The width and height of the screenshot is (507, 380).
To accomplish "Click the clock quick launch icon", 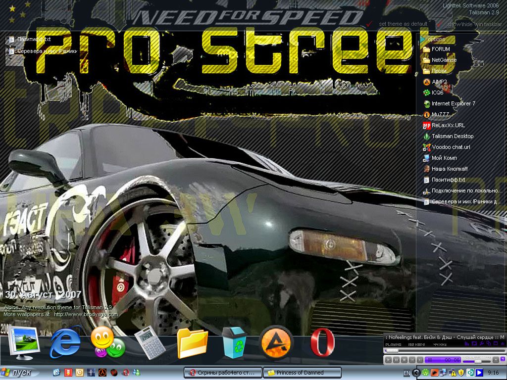I will 80,373.
